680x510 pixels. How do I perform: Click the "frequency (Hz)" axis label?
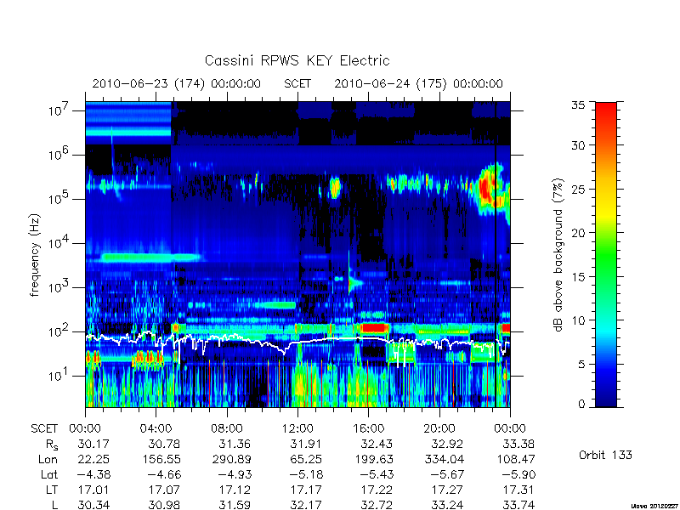tap(35, 255)
